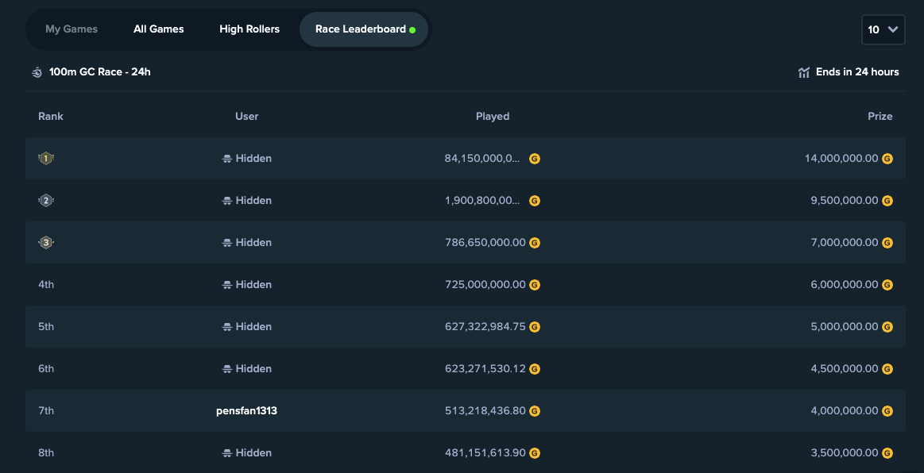Click the 6th rank label
Viewport: 924px width, 473px height.
pyautogui.click(x=46, y=368)
